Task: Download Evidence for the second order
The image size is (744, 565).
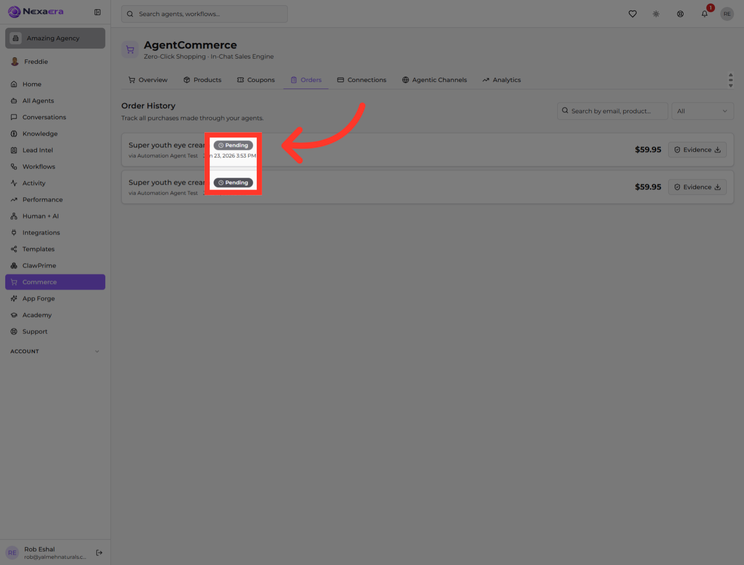Action: point(697,187)
